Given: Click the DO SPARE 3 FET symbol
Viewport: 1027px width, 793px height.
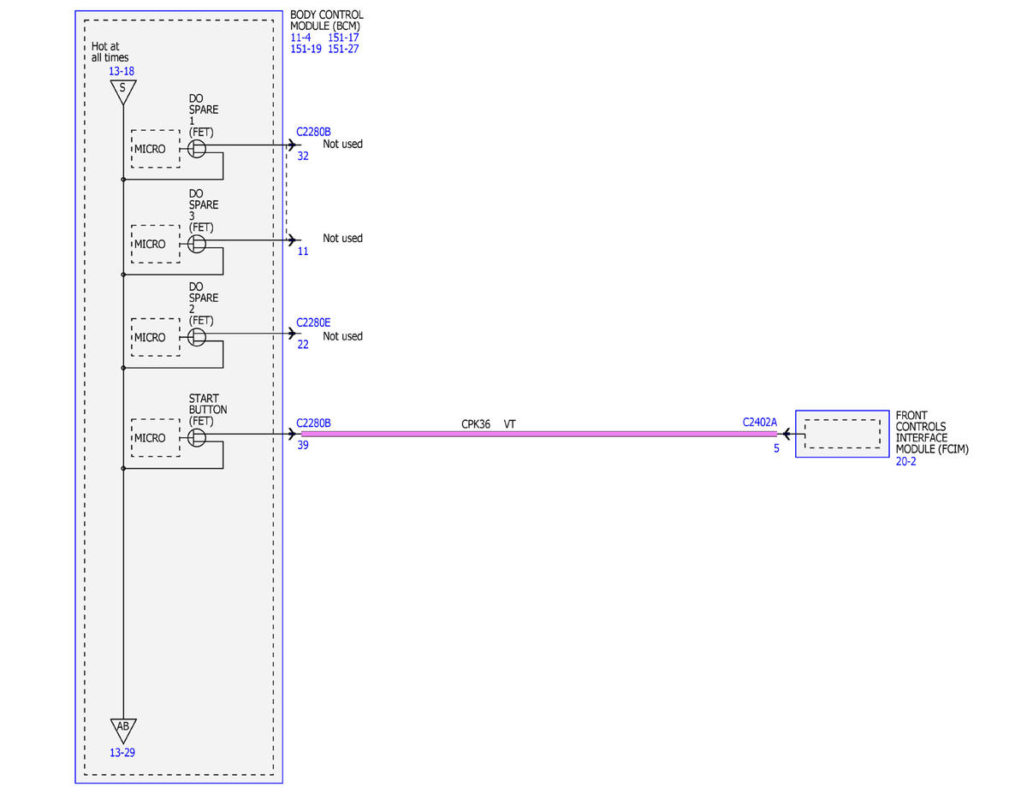Looking at the screenshot, I should click(x=197, y=244).
